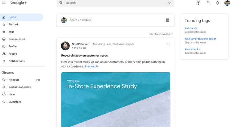
Task: Open the #all-hands trending tag
Action: tap(191, 28)
